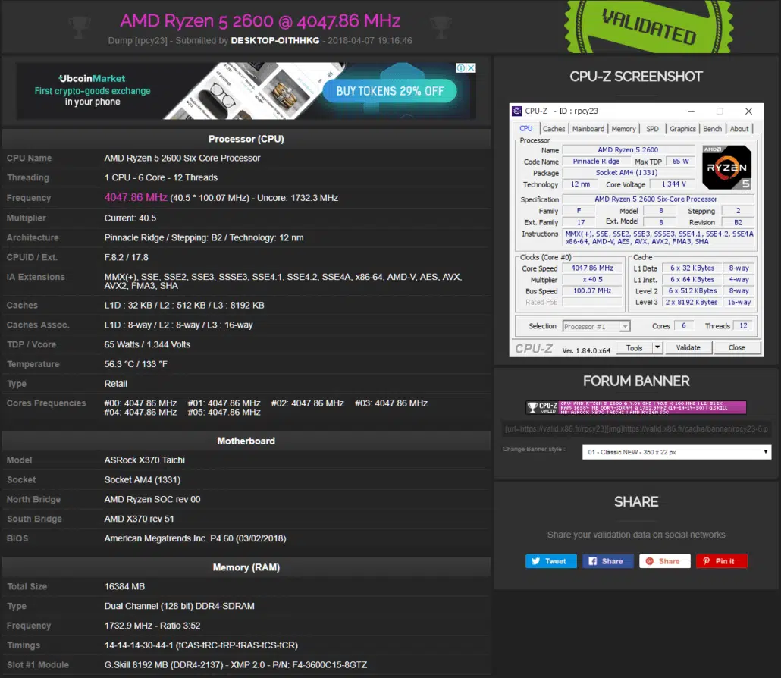Click the ad info icon on banner
This screenshot has height=678, width=781.
coord(461,67)
